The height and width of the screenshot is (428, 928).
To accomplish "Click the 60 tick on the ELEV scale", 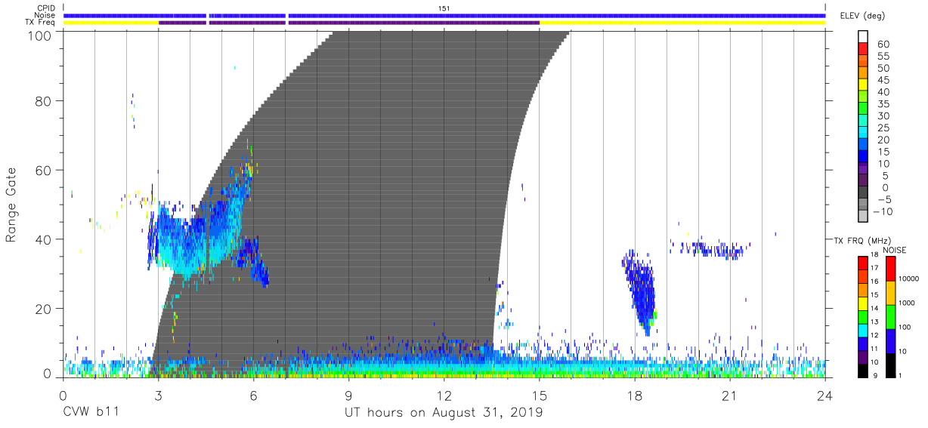I will [883, 44].
